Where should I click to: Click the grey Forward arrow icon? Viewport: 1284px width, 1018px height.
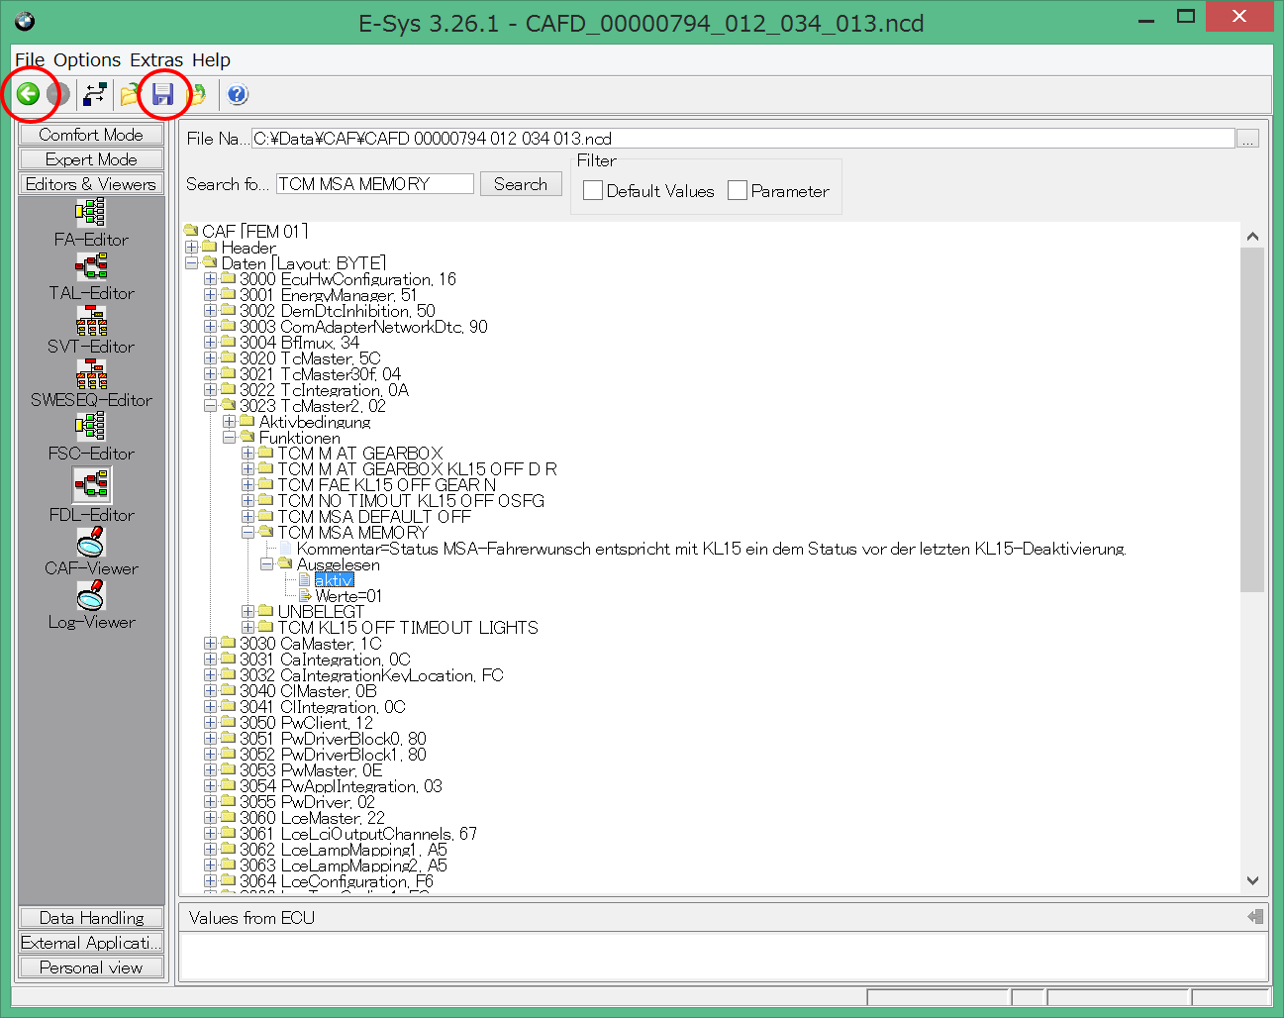click(x=58, y=94)
